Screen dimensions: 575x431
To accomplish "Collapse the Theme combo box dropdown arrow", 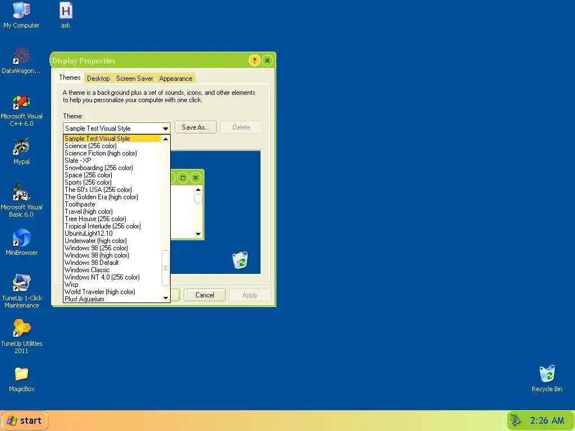I will pyautogui.click(x=166, y=129).
